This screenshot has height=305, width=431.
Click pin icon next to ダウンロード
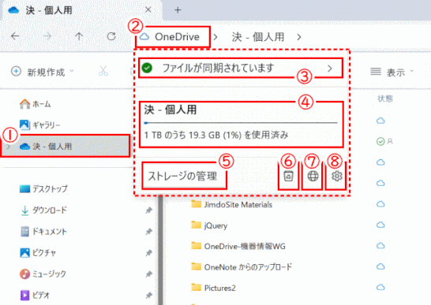[148, 210]
